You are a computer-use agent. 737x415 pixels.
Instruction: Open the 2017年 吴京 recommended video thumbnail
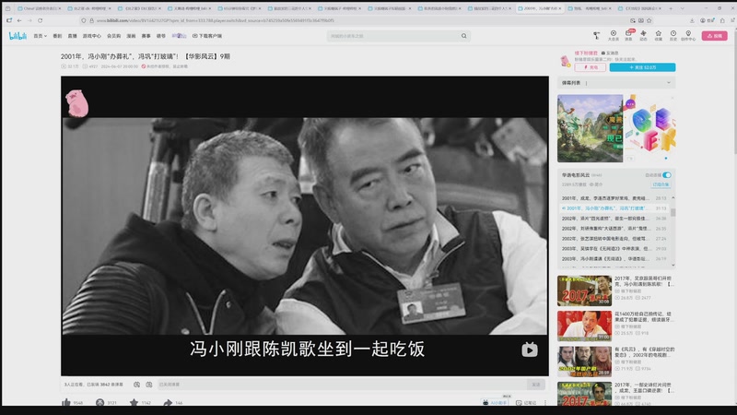point(584,290)
